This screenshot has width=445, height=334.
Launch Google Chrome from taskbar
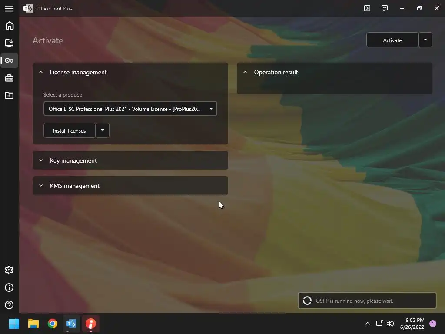tap(53, 324)
